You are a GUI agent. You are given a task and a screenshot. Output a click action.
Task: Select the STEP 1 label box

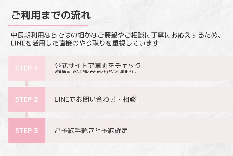coord(27,68)
